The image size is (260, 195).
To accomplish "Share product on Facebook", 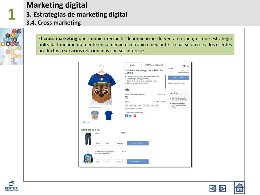I will (x=126, y=116).
